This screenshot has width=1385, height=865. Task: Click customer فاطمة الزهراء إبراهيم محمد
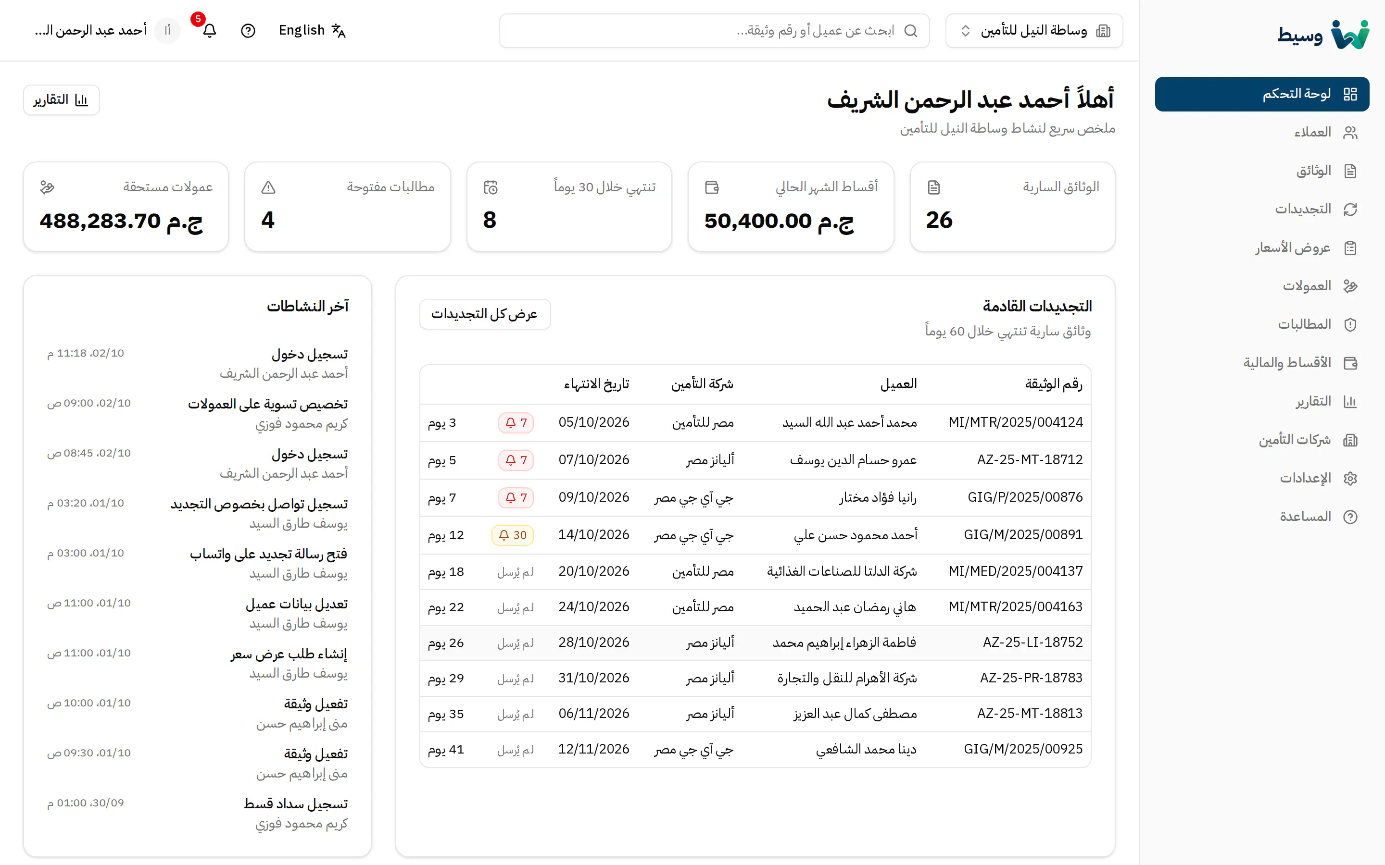click(x=844, y=643)
